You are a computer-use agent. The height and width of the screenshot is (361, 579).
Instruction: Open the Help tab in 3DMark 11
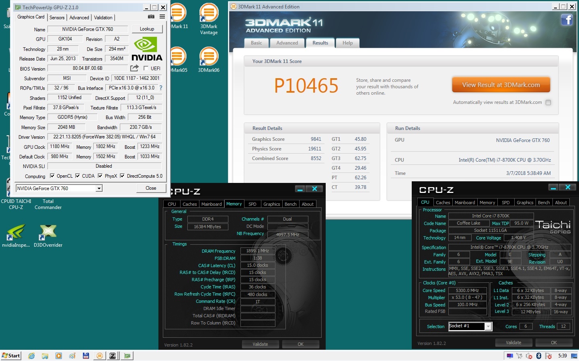pos(347,43)
